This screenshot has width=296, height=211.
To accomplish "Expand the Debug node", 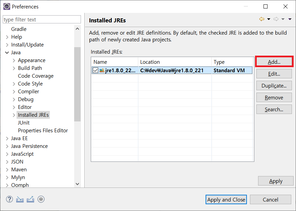I will pos(14,99).
